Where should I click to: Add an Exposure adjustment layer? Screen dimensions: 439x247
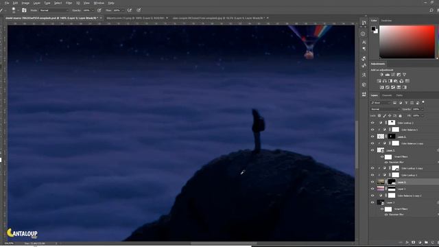(399, 75)
